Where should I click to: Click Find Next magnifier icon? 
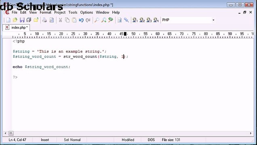click(x=104, y=20)
